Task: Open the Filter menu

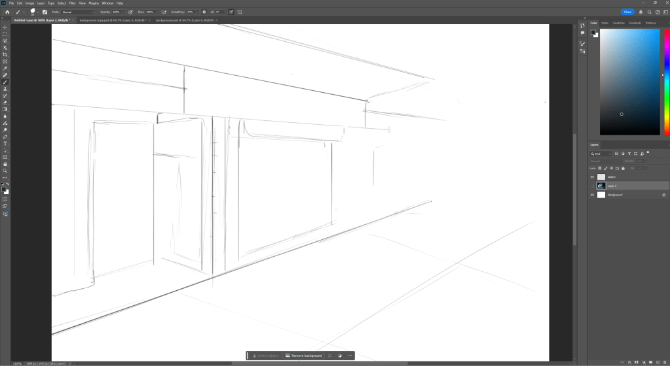Action: [71, 3]
